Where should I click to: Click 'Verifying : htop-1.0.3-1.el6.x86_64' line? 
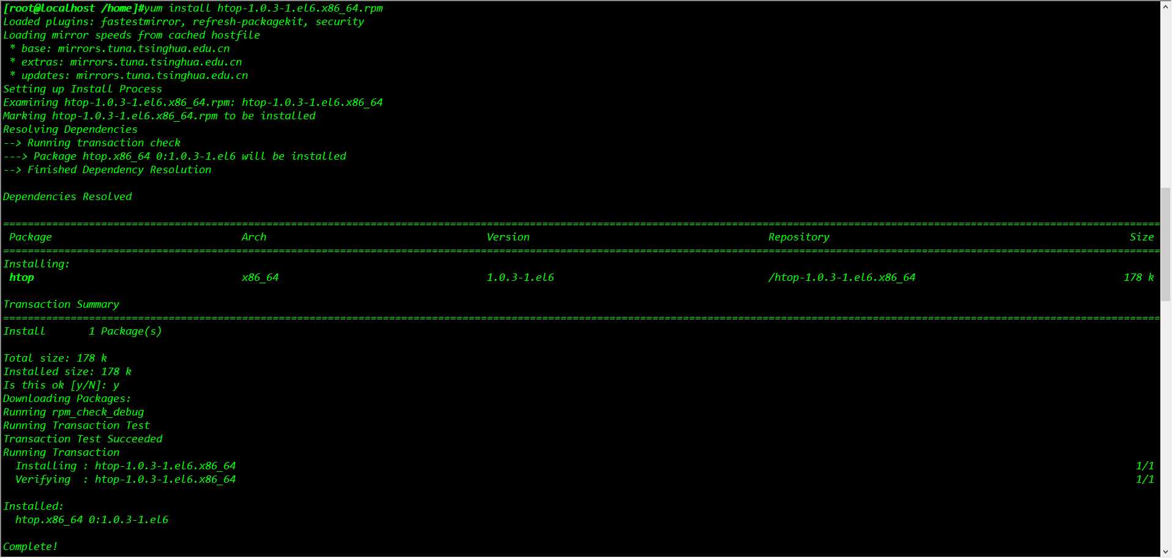point(126,479)
